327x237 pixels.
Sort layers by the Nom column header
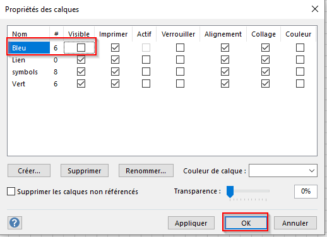tap(20, 34)
